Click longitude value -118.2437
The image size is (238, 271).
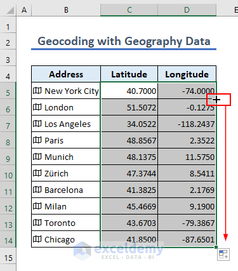point(196,124)
